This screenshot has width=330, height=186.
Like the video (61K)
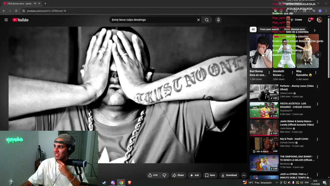pos(153,175)
